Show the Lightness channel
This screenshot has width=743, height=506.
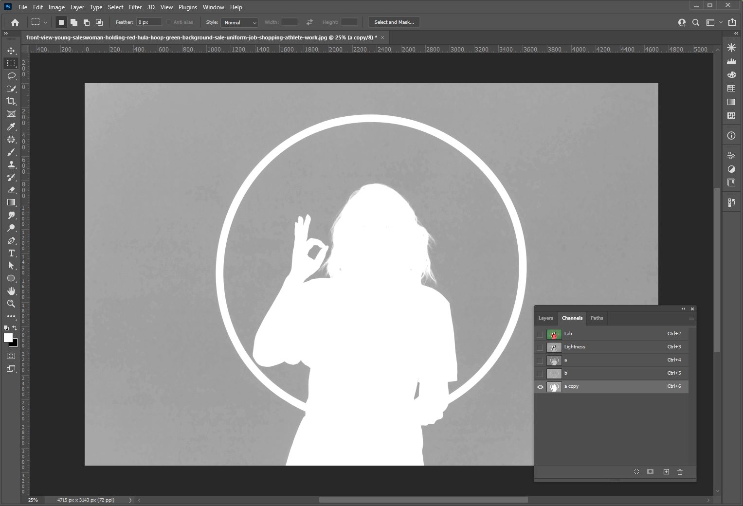pos(540,347)
